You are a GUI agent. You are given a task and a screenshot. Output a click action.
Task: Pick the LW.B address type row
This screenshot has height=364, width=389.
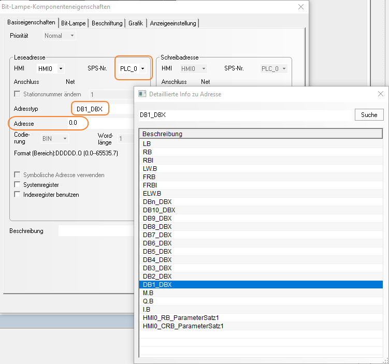tap(150, 168)
